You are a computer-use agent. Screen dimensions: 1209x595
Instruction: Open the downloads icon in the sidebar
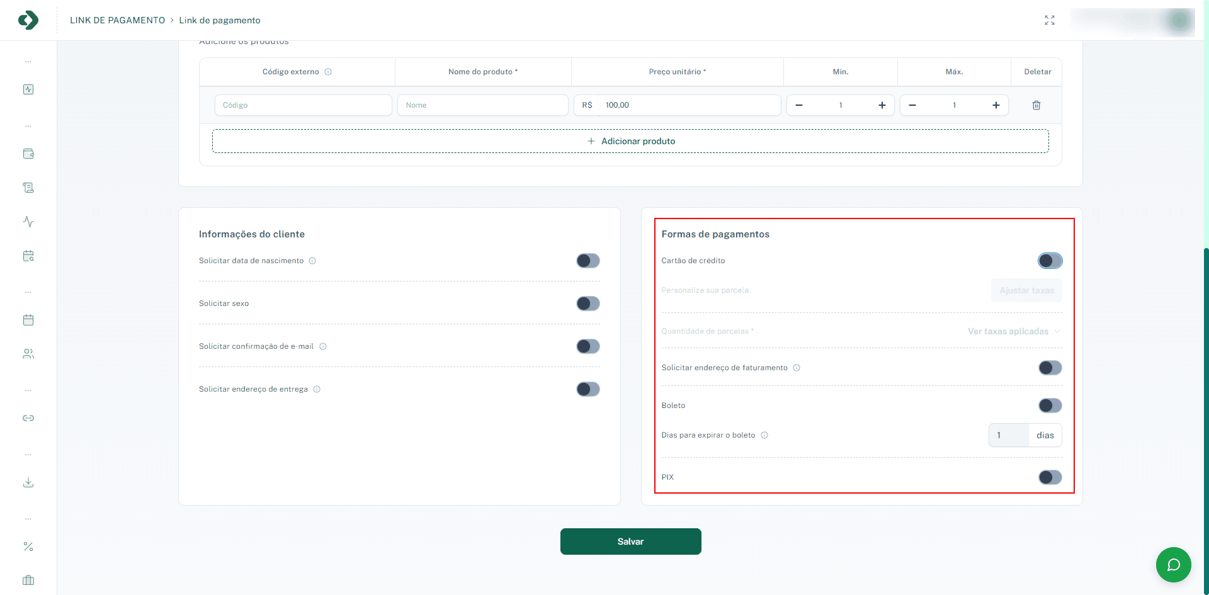28,483
